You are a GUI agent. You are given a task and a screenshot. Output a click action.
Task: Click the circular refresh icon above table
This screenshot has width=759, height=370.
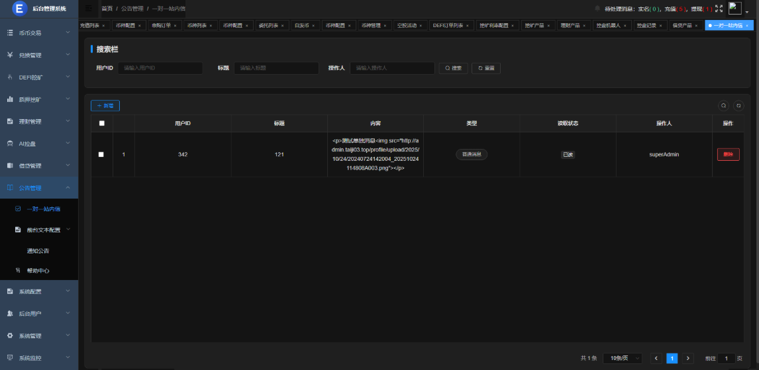pyautogui.click(x=738, y=105)
